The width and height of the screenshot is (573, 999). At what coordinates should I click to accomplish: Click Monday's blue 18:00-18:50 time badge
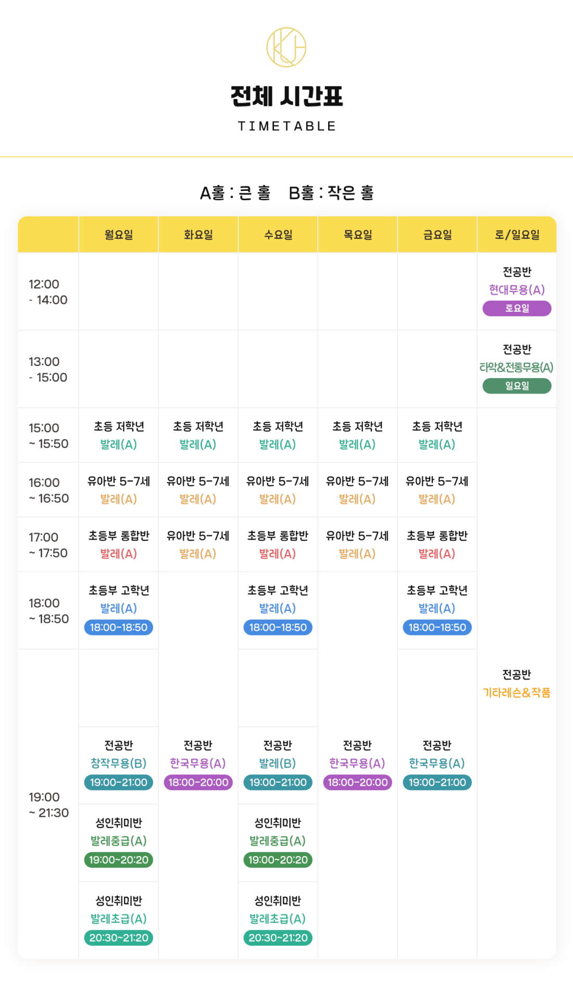pos(119,627)
